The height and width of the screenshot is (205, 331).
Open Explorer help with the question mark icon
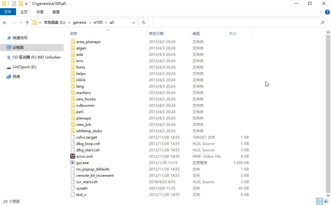click(327, 12)
